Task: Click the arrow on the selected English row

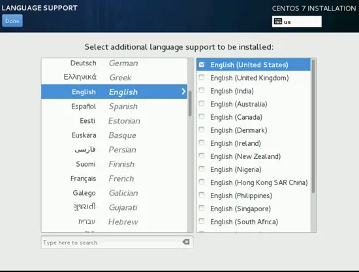Action: pos(183,92)
